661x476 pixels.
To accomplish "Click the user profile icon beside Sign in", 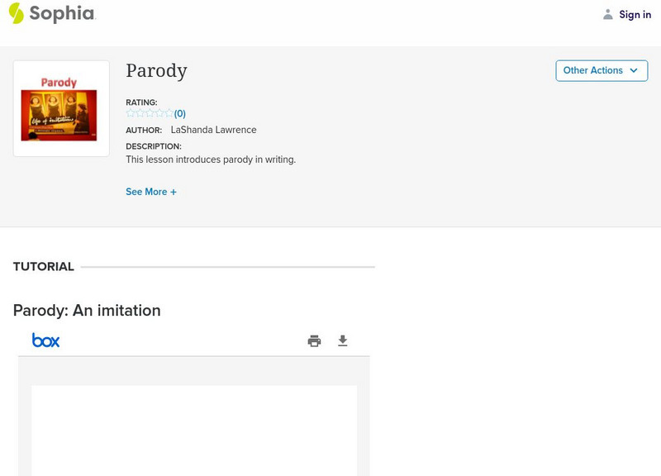I will pos(608,14).
